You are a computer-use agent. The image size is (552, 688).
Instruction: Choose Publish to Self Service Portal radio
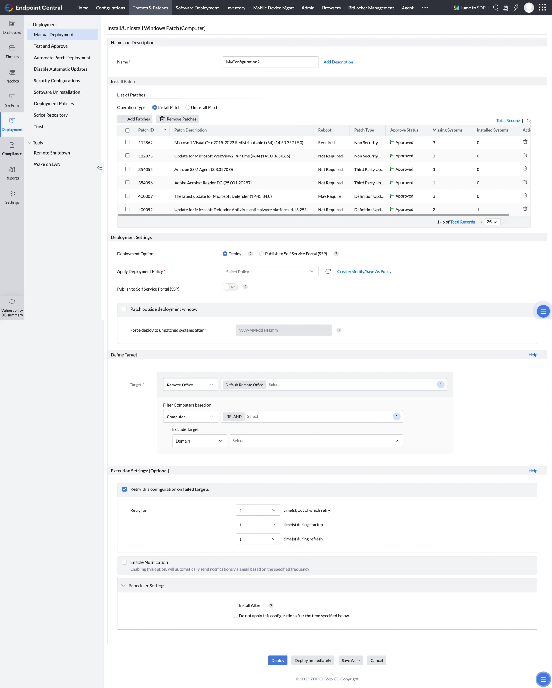point(261,254)
